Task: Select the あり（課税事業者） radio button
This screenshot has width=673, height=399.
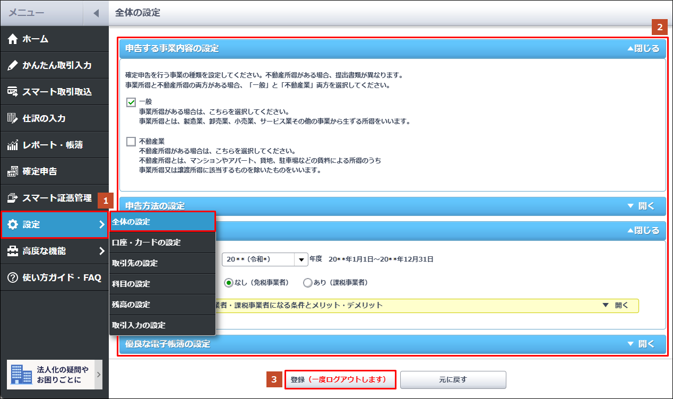Action: point(307,283)
